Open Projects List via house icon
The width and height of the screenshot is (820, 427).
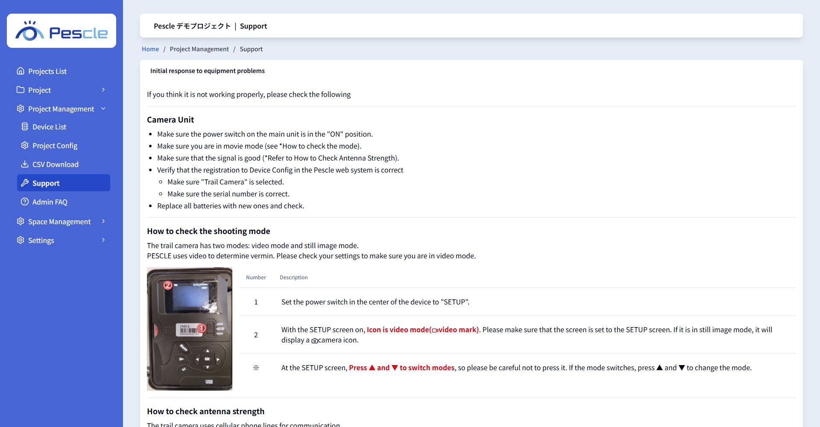[x=20, y=71]
